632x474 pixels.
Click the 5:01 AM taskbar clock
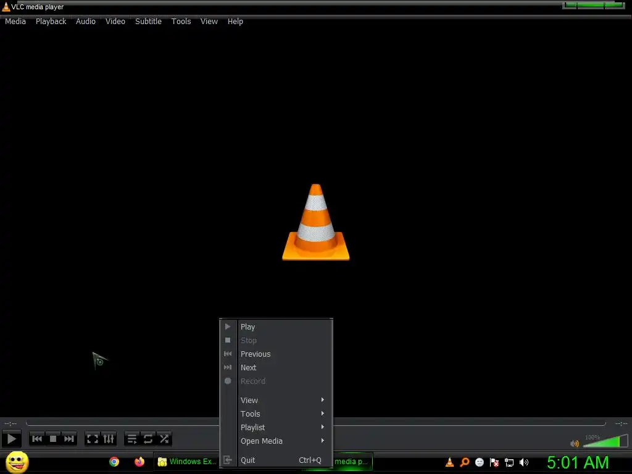578,462
